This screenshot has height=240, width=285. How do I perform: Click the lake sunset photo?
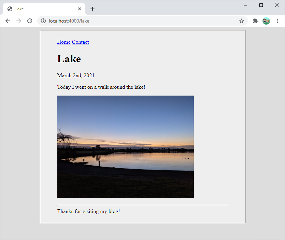pos(125,147)
